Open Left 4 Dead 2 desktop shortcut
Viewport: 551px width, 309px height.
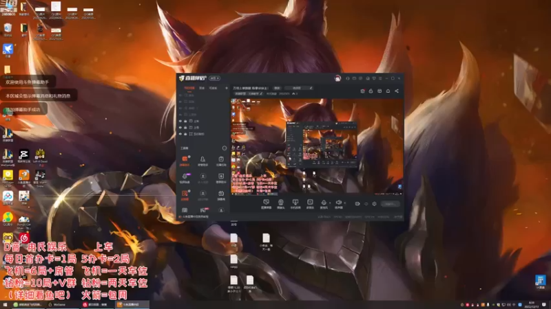point(40,156)
